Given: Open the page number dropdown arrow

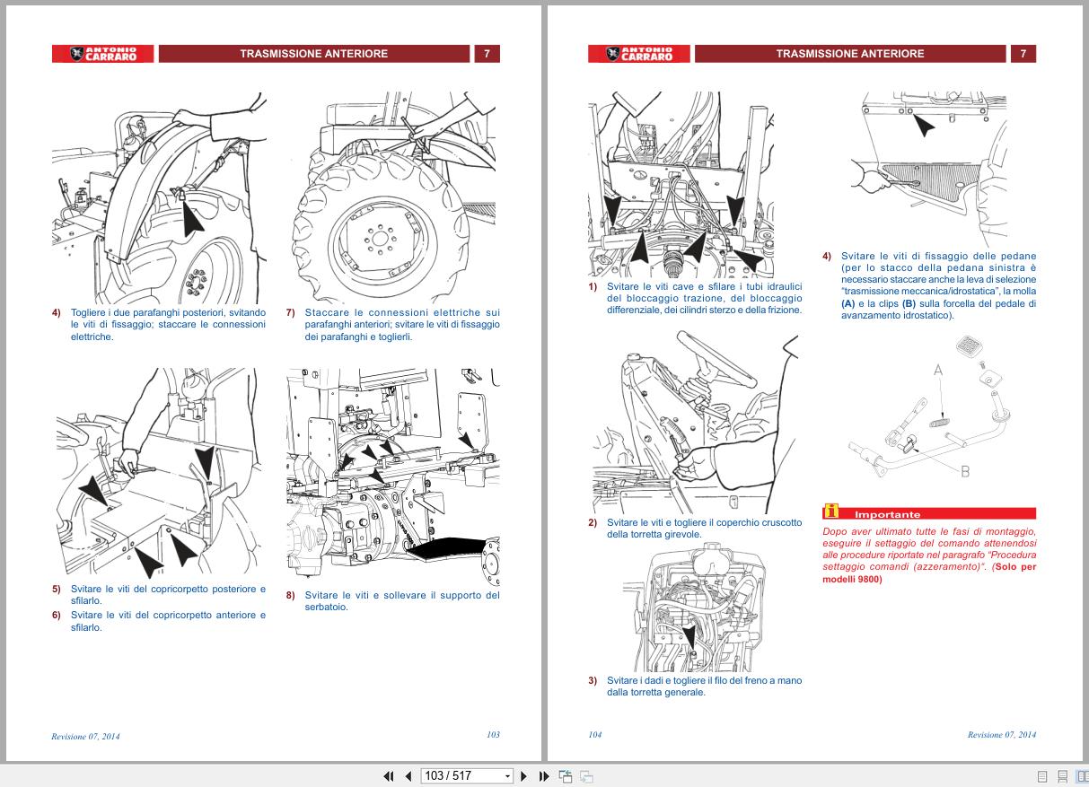Looking at the screenshot, I should [x=507, y=776].
